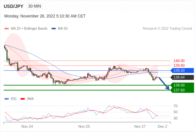Click the red 9MA legend swatch

point(22,99)
